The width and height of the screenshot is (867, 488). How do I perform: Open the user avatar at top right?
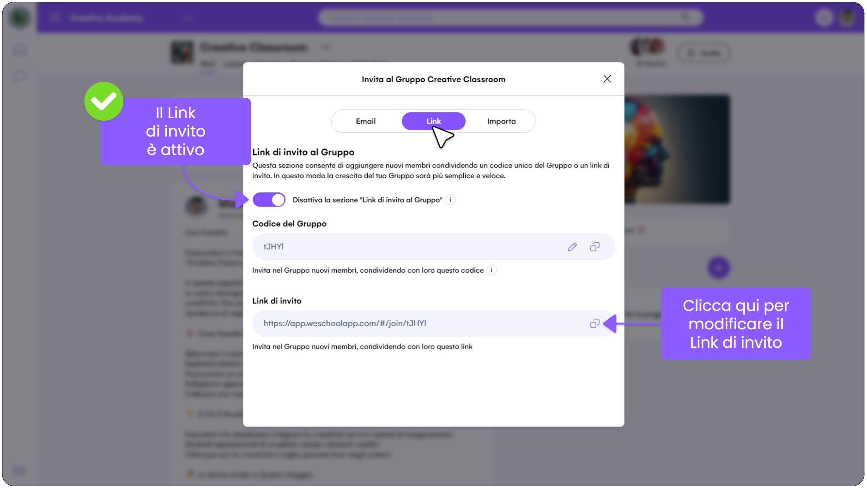[x=847, y=18]
